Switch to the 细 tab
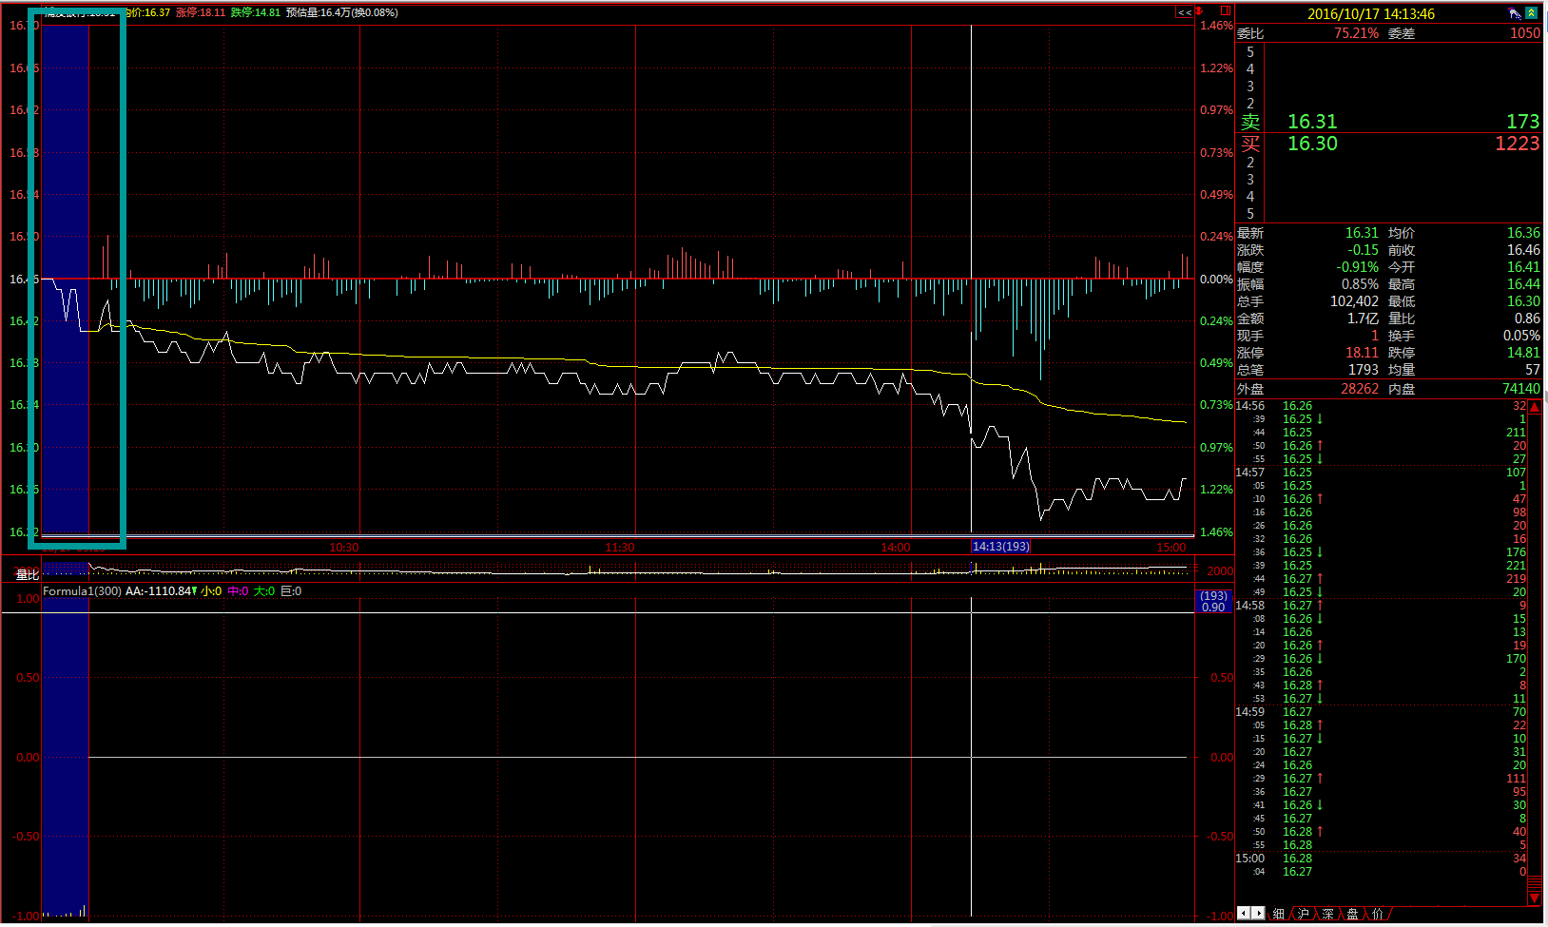The image size is (1548, 927). 1278,914
